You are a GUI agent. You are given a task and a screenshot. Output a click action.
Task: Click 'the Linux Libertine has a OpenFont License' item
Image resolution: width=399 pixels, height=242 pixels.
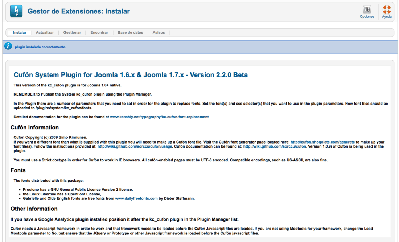point(62,194)
